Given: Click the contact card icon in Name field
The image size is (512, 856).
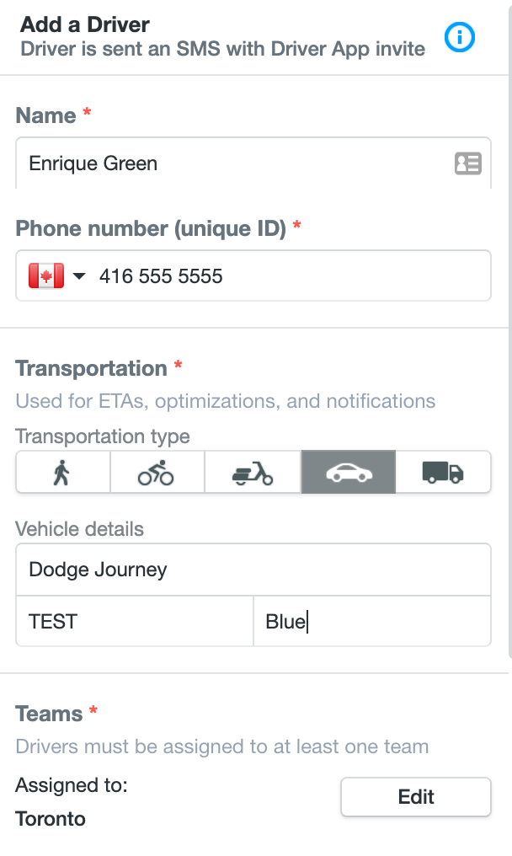Looking at the screenshot, I should coord(467,163).
